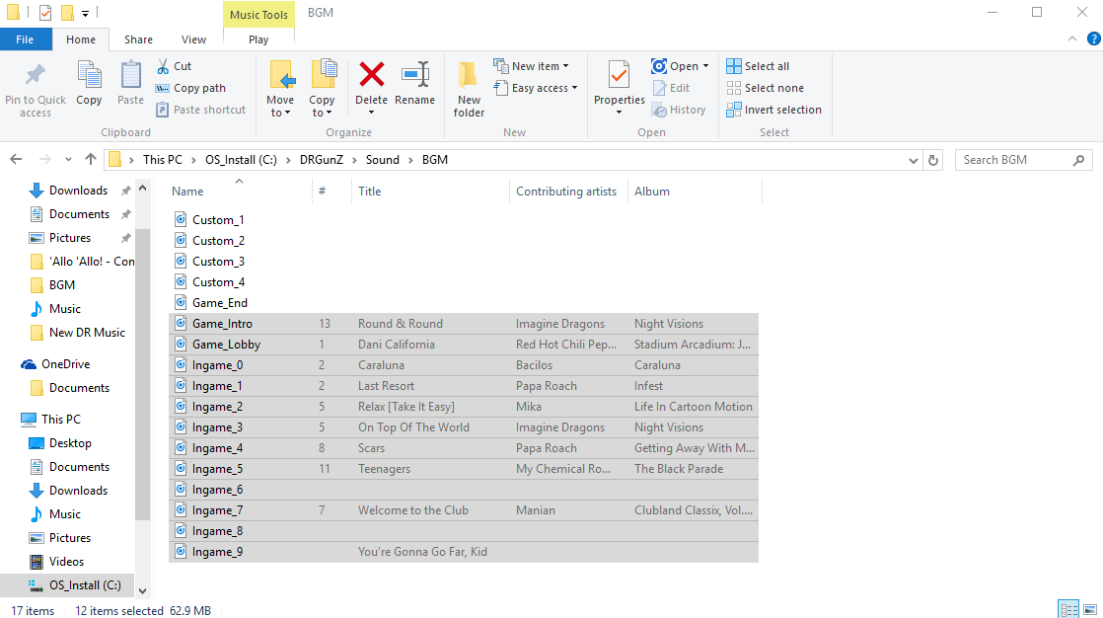Select the Ingame_9 file icon

pyautogui.click(x=181, y=551)
